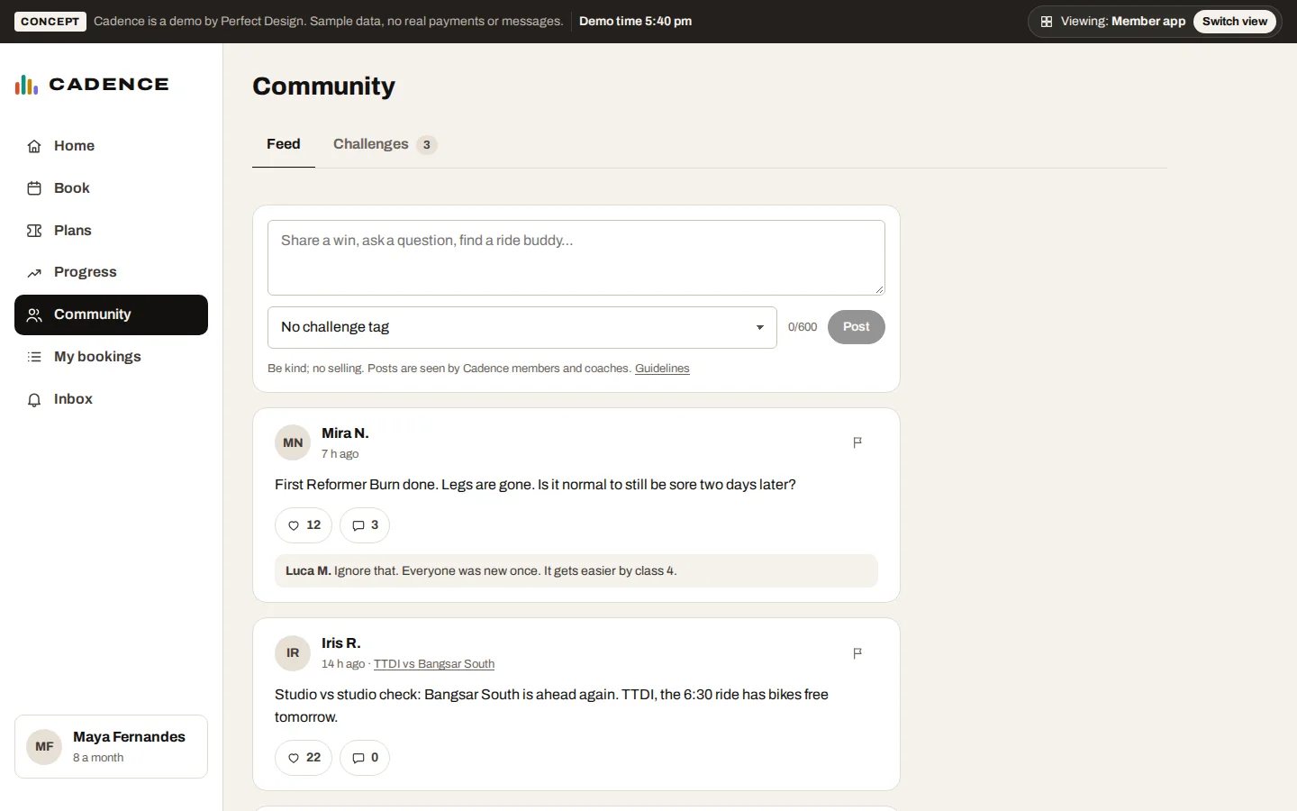Screen dimensions: 1297x811
Task: Click the Switch view button
Action: [1235, 22]
